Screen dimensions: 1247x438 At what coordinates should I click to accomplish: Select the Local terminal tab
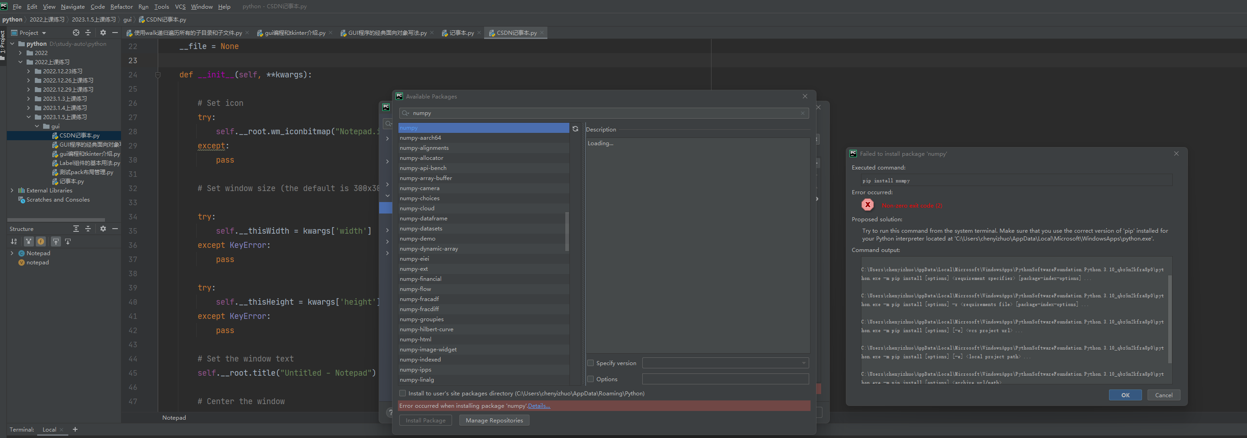(49, 429)
